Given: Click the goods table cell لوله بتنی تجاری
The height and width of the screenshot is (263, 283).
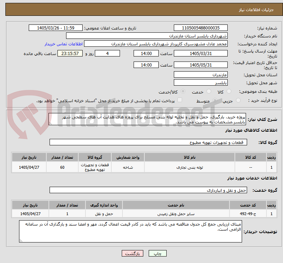Looking at the screenshot, I should [190, 167].
